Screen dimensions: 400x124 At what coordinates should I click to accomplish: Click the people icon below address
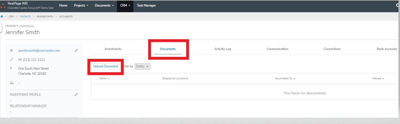(11, 82)
